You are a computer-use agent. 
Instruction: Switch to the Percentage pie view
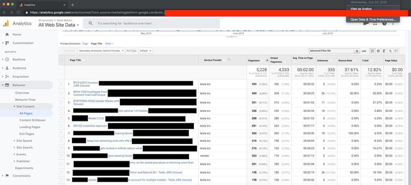378,51
